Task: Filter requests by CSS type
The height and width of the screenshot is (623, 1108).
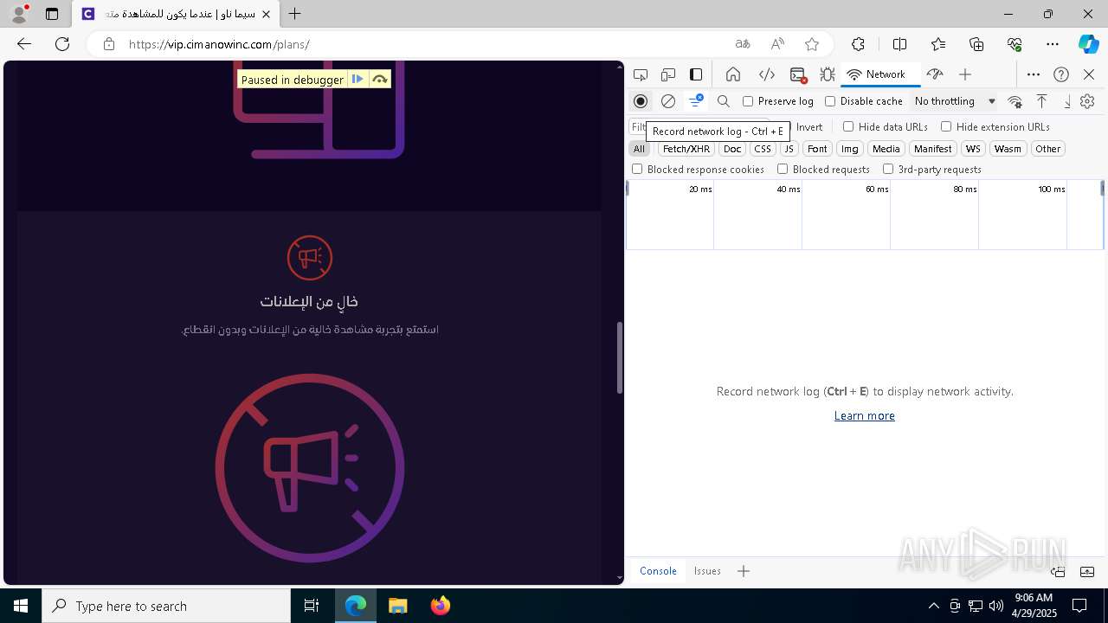Action: (x=763, y=149)
